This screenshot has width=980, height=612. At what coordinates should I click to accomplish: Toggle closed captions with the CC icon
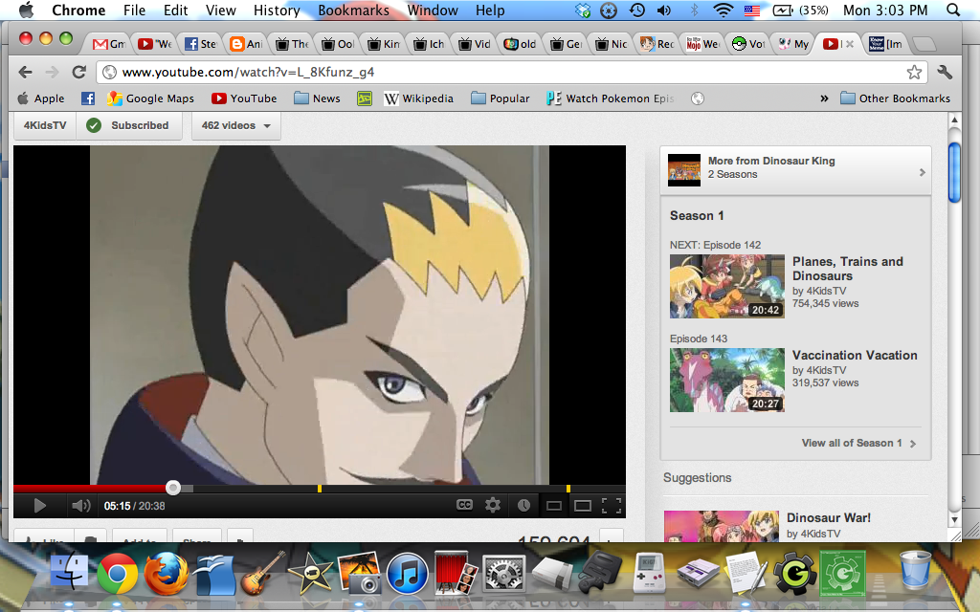[464, 505]
